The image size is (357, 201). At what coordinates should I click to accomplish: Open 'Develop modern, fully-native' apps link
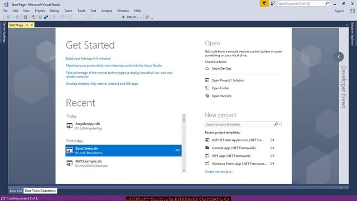(102, 84)
